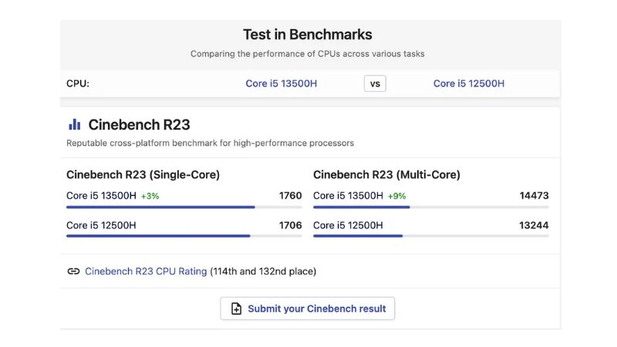Click the +3% single-core advantage badge
The image size is (617, 347).
[150, 196]
